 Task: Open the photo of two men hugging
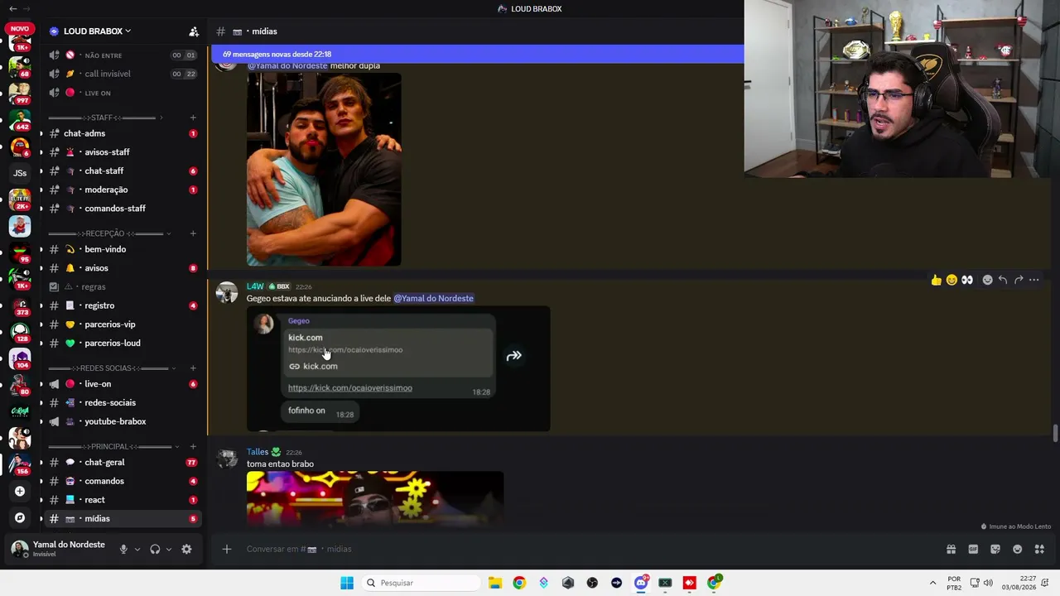(324, 170)
